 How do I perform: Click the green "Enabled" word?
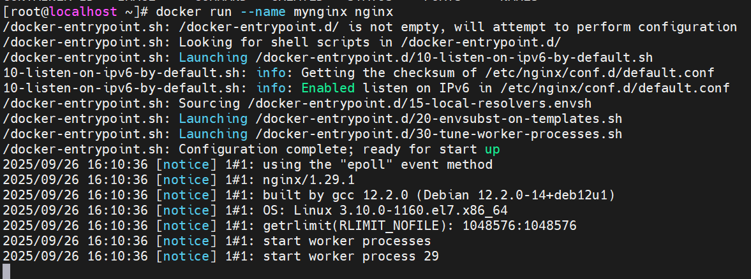click(328, 89)
